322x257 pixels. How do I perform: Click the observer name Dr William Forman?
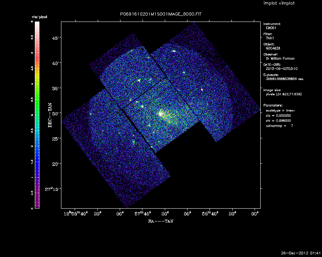coord(280,59)
